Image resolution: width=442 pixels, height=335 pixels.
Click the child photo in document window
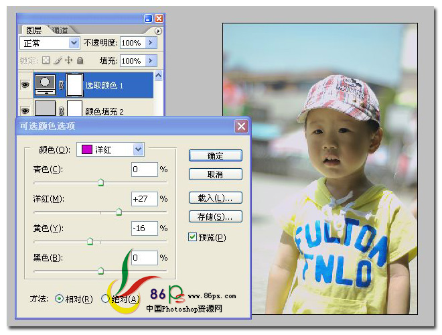pos(320,169)
